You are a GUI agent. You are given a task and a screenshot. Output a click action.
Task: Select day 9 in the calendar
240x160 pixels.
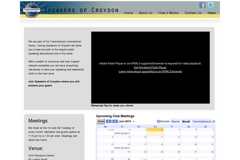click(122, 139)
